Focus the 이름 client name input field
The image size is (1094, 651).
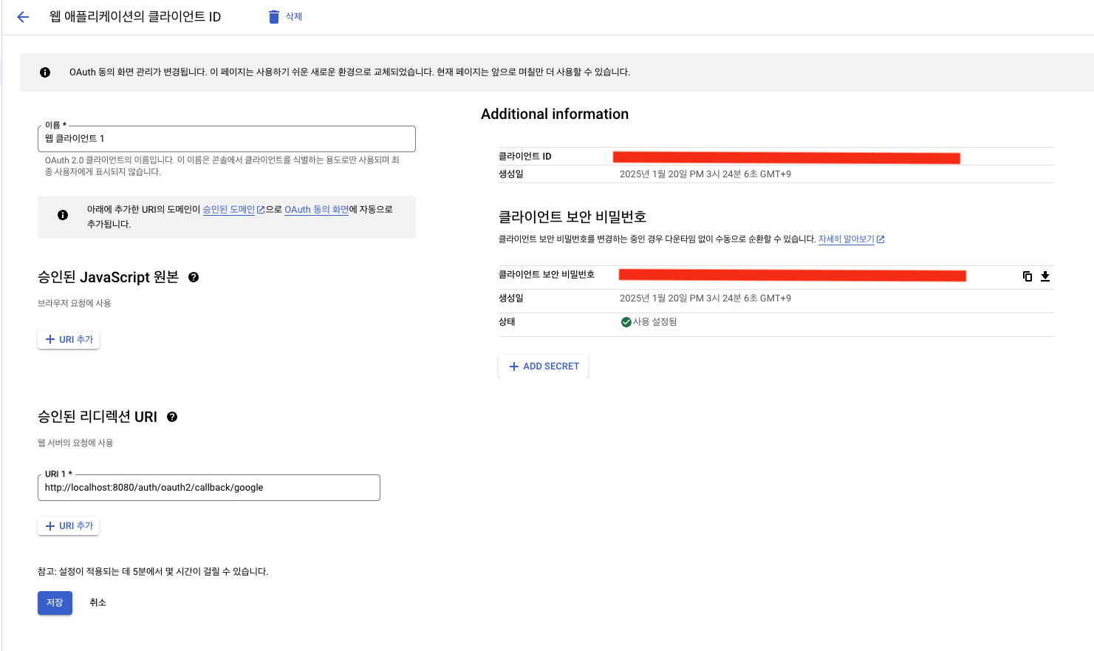226,139
